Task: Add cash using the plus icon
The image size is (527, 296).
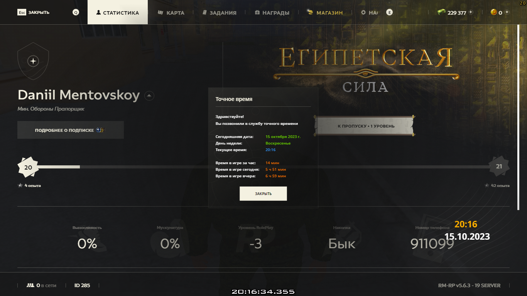Action: tap(471, 12)
